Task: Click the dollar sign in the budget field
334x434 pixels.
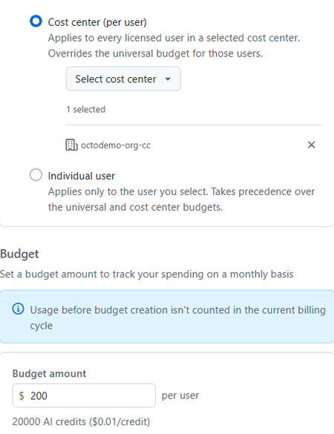Action: click(22, 396)
